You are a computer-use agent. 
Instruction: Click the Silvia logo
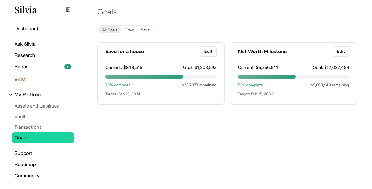pyautogui.click(x=26, y=10)
